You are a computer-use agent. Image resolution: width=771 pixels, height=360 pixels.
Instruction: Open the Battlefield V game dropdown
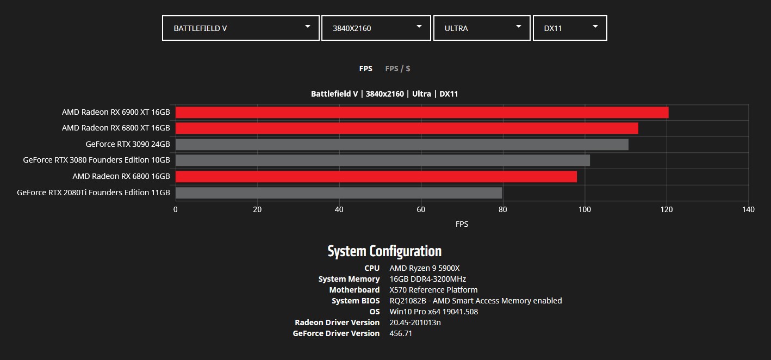(x=240, y=28)
